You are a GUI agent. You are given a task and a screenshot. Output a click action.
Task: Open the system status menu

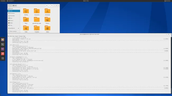tap(168, 1)
